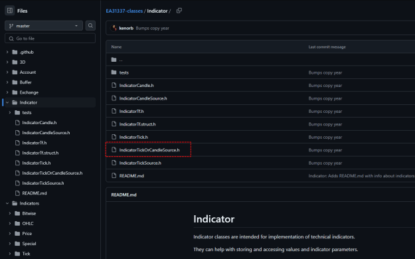Expand the Special folder chevron
Image resolution: width=415 pixels, height=259 pixels.
(x=10, y=244)
